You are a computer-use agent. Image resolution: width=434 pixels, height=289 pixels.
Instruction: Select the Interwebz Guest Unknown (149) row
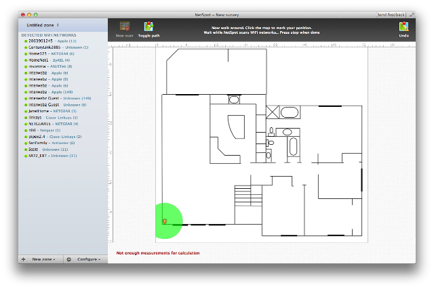click(x=63, y=98)
